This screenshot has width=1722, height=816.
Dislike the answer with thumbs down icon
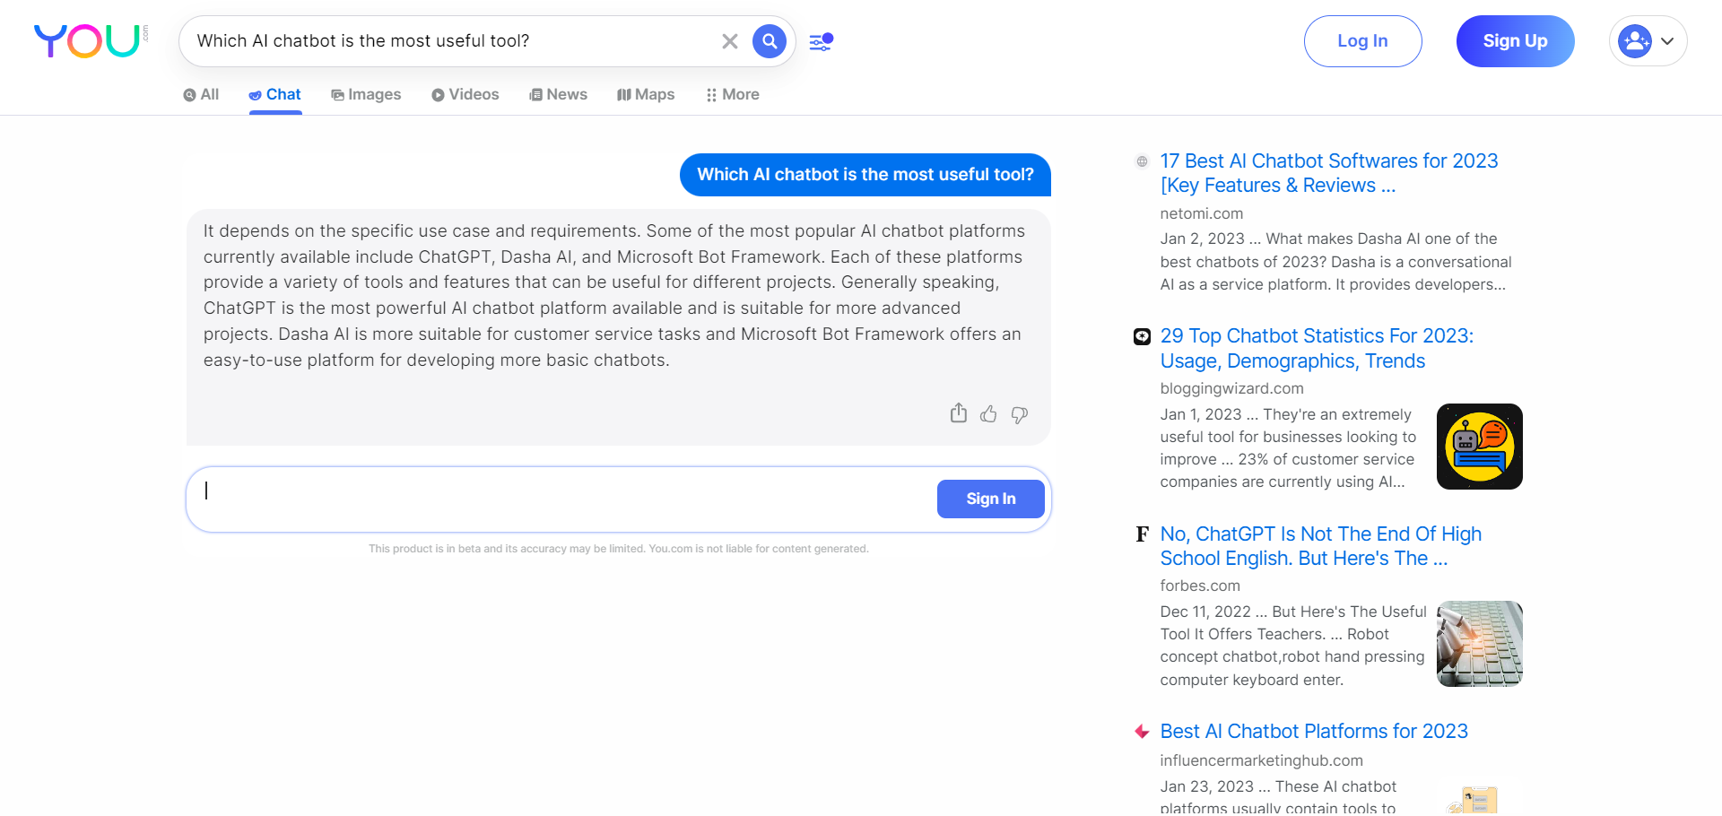point(1020,414)
